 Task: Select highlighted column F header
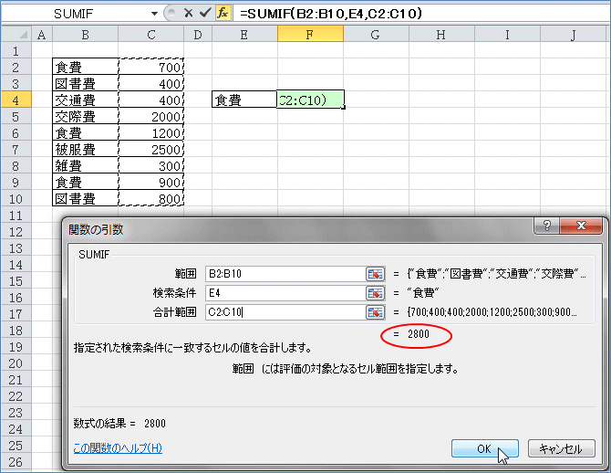[310, 35]
